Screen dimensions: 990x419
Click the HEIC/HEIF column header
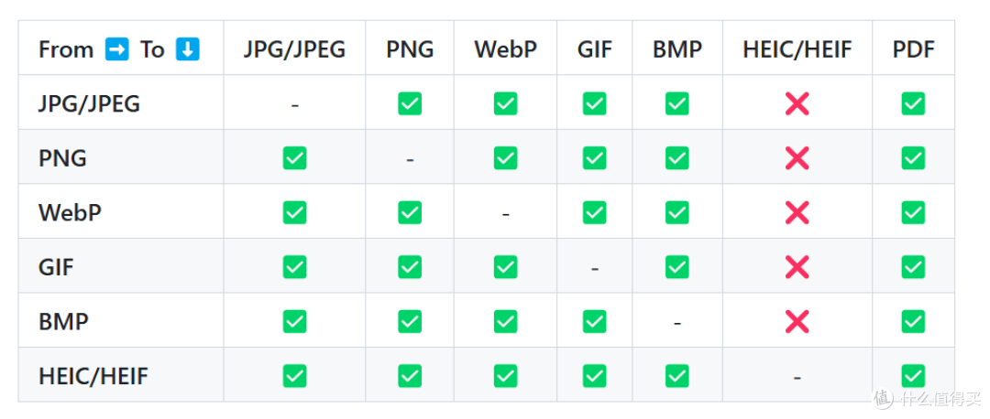pyautogui.click(x=797, y=49)
